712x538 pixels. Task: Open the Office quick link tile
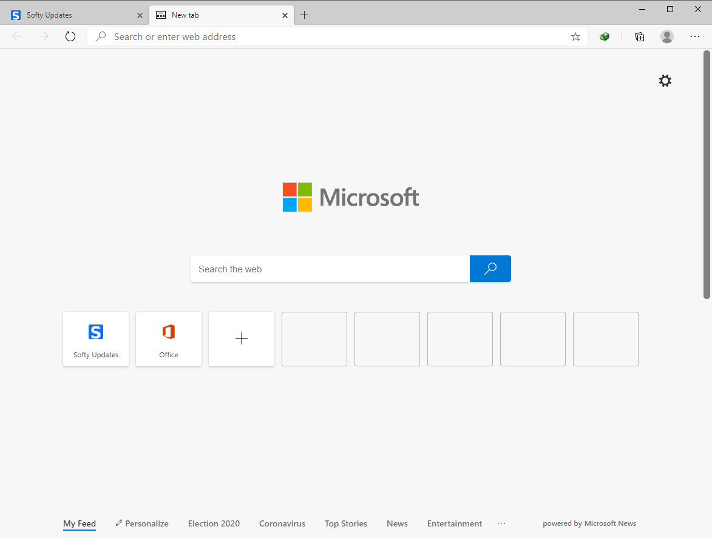click(x=169, y=338)
